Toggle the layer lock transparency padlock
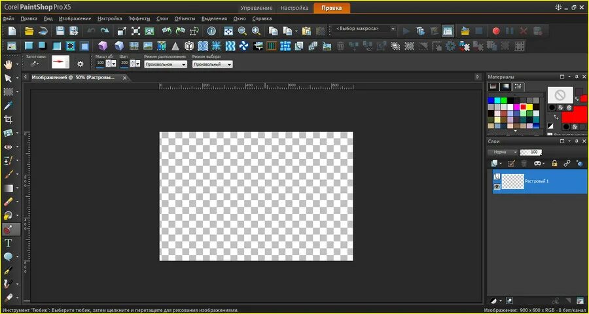 (554, 164)
